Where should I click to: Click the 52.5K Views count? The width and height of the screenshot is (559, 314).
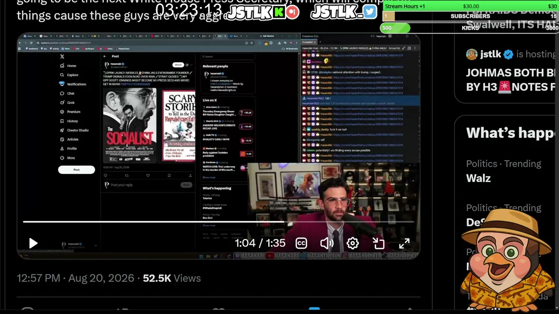coord(172,278)
